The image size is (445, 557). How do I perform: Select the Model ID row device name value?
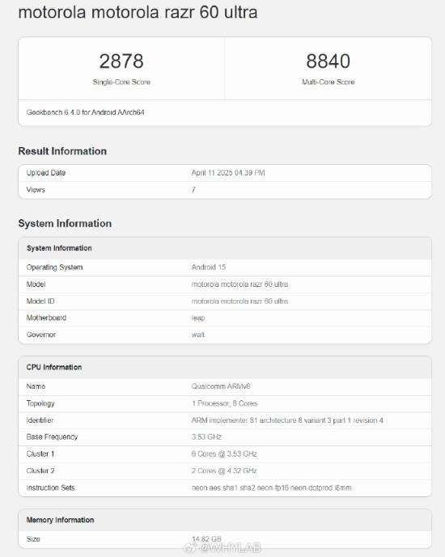tap(239, 302)
